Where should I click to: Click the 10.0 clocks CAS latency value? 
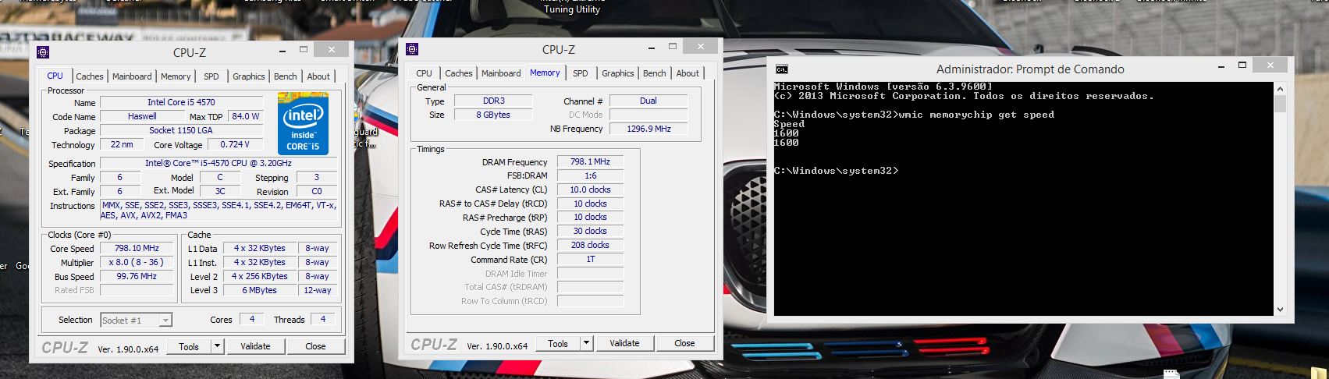pyautogui.click(x=590, y=189)
